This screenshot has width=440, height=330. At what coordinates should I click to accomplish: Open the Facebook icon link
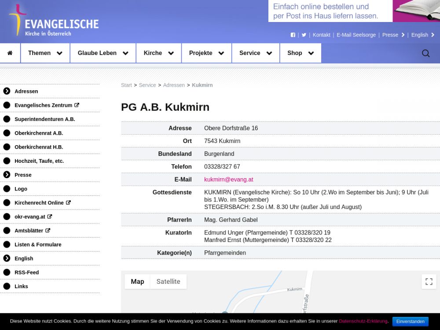click(x=293, y=35)
